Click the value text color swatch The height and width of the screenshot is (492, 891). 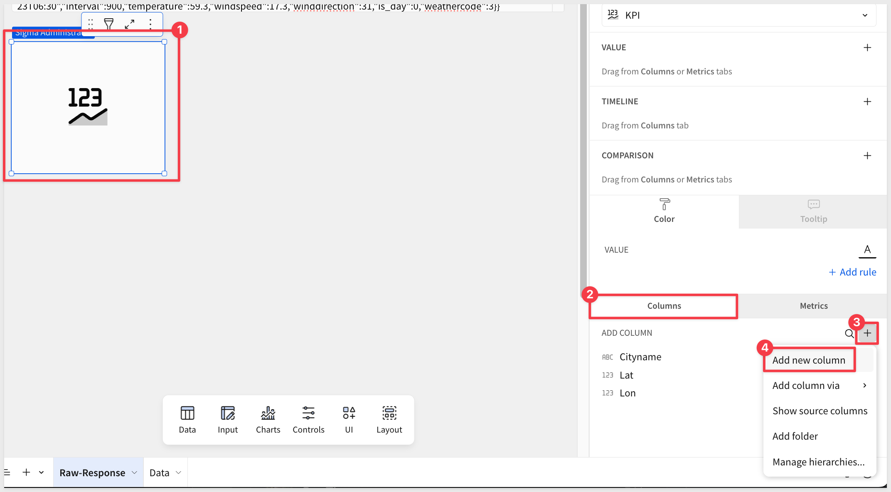pyautogui.click(x=867, y=250)
